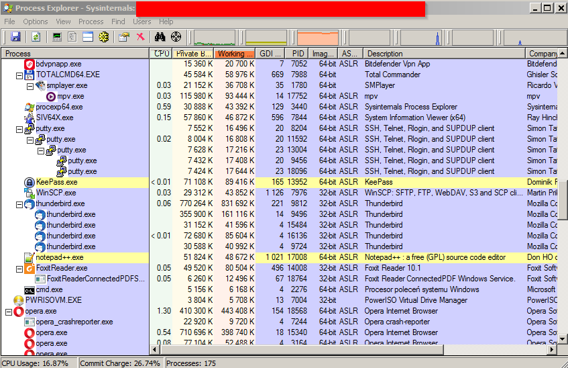568x368 pixels.
Task: Open the Help menu
Action: [x=166, y=21]
